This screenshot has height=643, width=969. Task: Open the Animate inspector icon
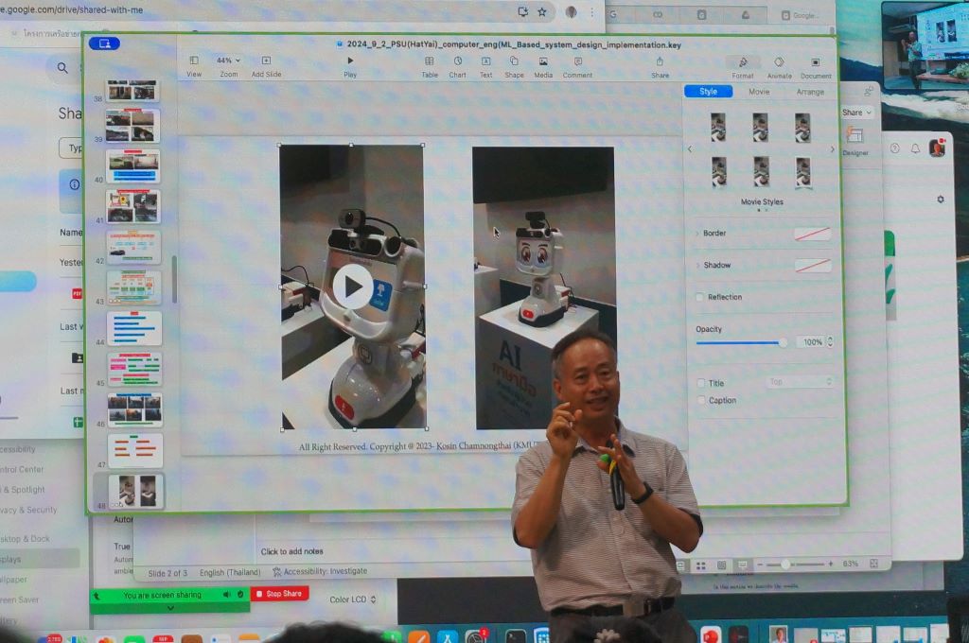click(x=779, y=62)
